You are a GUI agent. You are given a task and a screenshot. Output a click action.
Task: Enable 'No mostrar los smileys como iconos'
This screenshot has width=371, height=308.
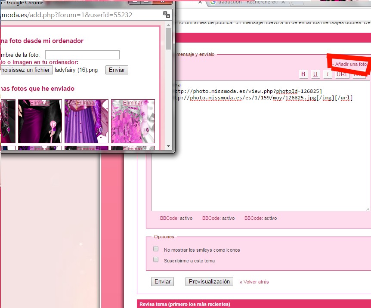pos(156,249)
